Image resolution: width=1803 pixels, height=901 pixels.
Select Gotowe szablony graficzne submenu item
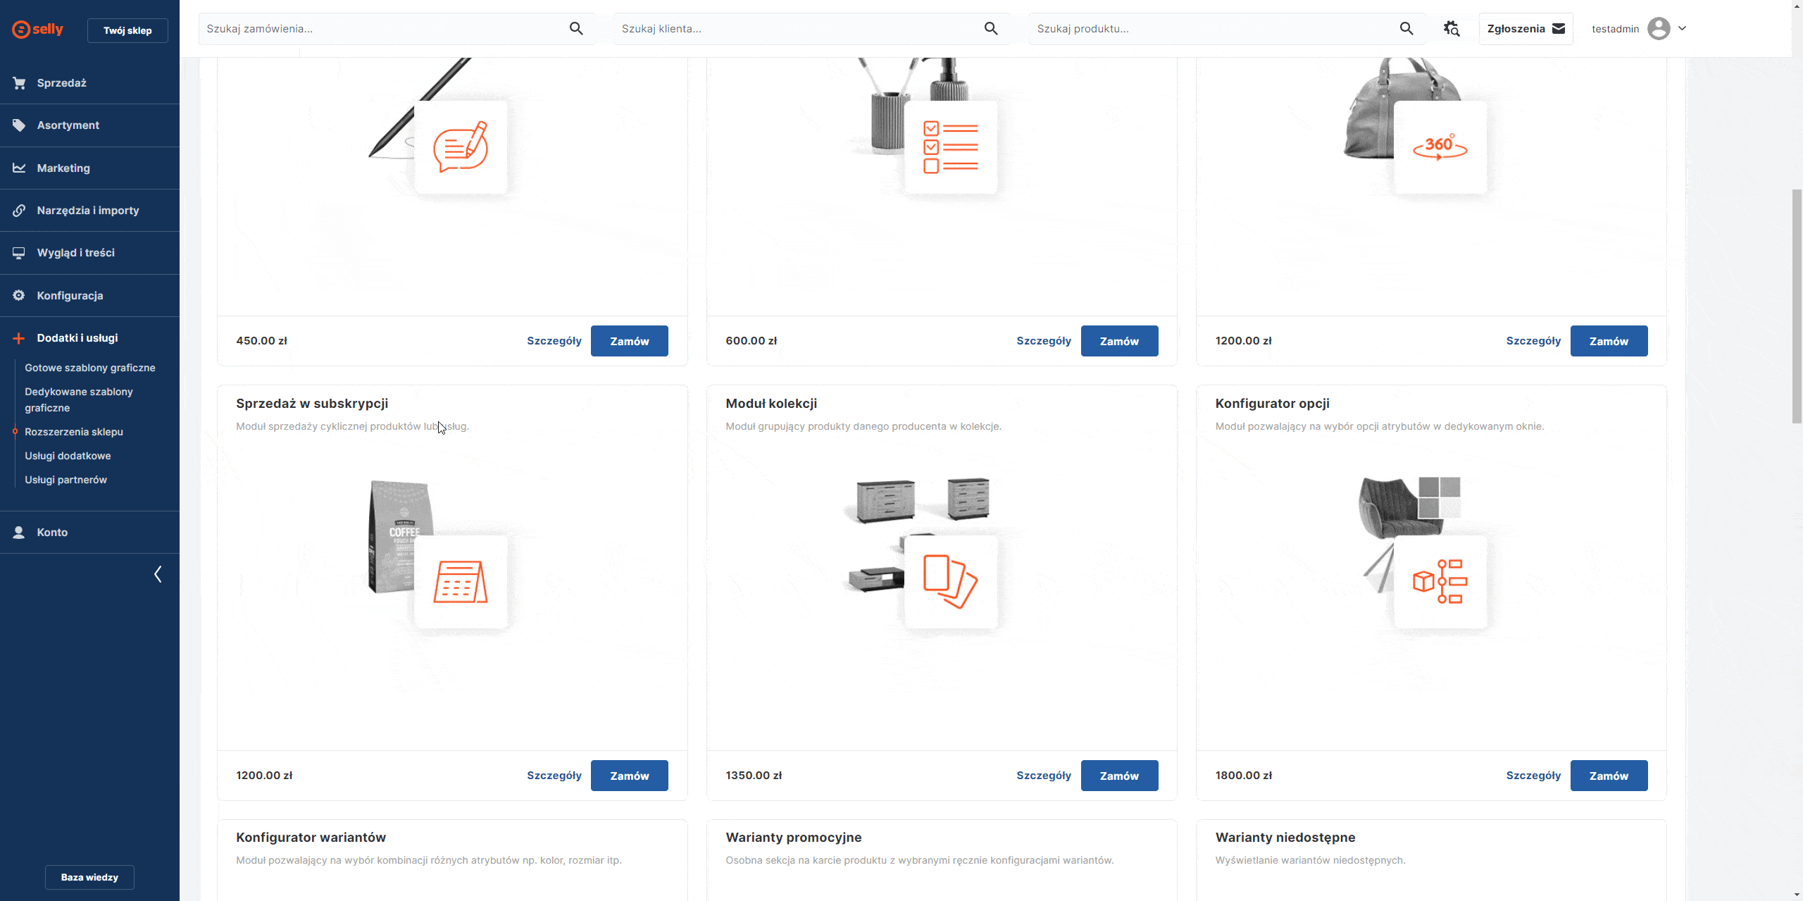pyautogui.click(x=89, y=368)
